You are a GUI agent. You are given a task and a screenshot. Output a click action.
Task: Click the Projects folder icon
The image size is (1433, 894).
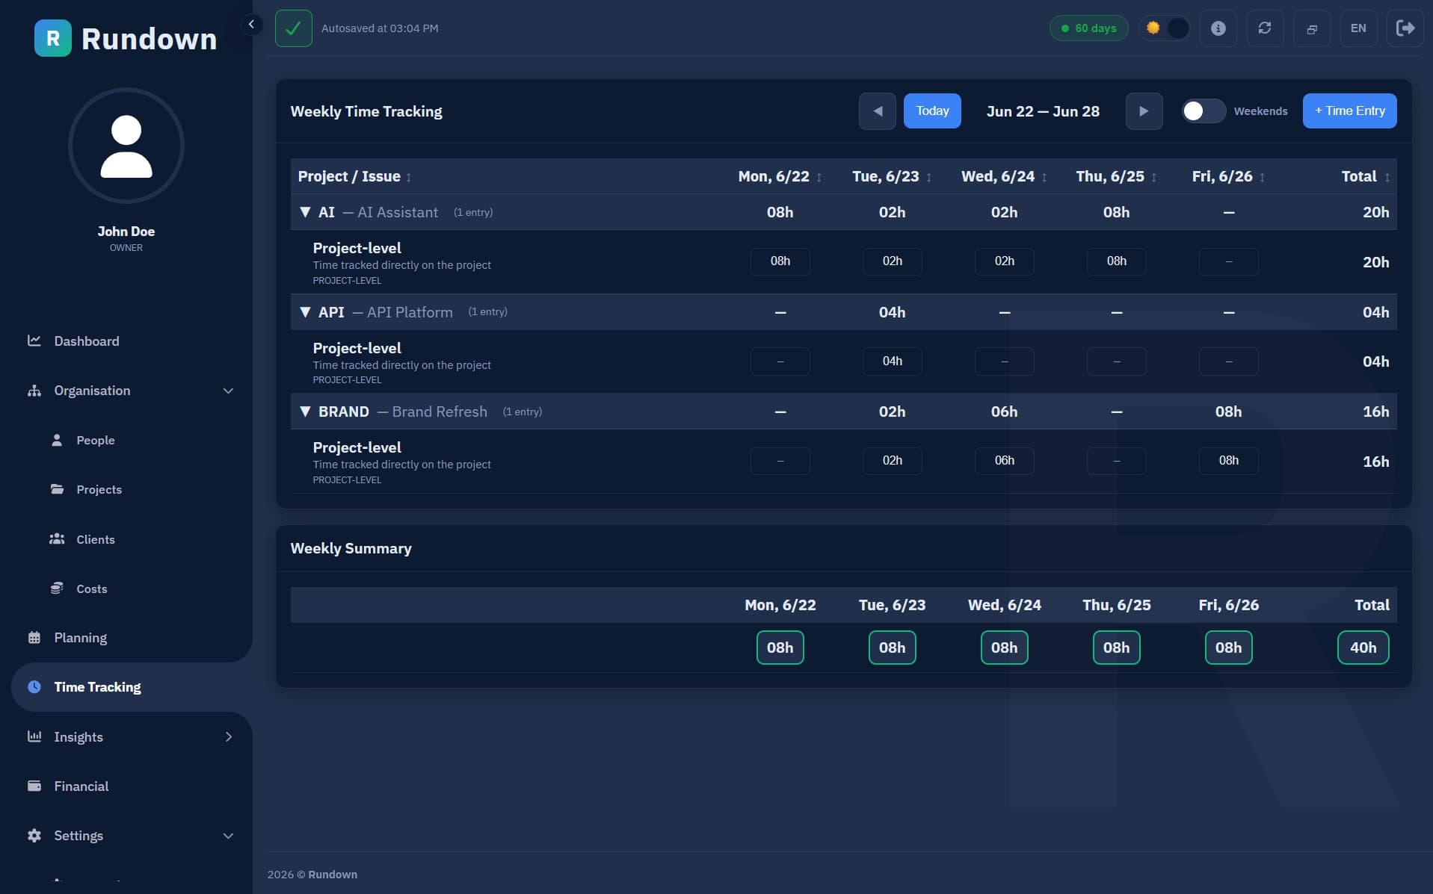coord(57,489)
